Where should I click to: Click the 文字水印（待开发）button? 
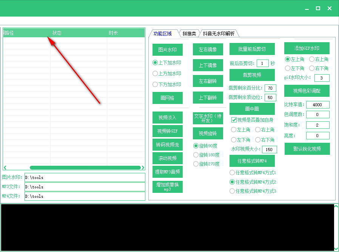pyautogui.click(x=208, y=118)
